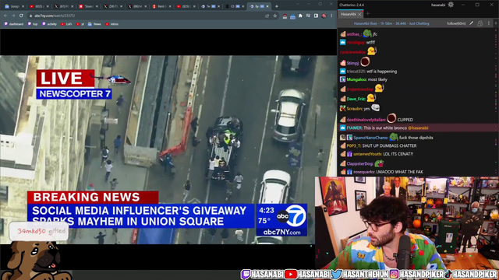This screenshot has width=499, height=280.
Task: Click username ClappsterDog in chat
Action: pos(360,164)
